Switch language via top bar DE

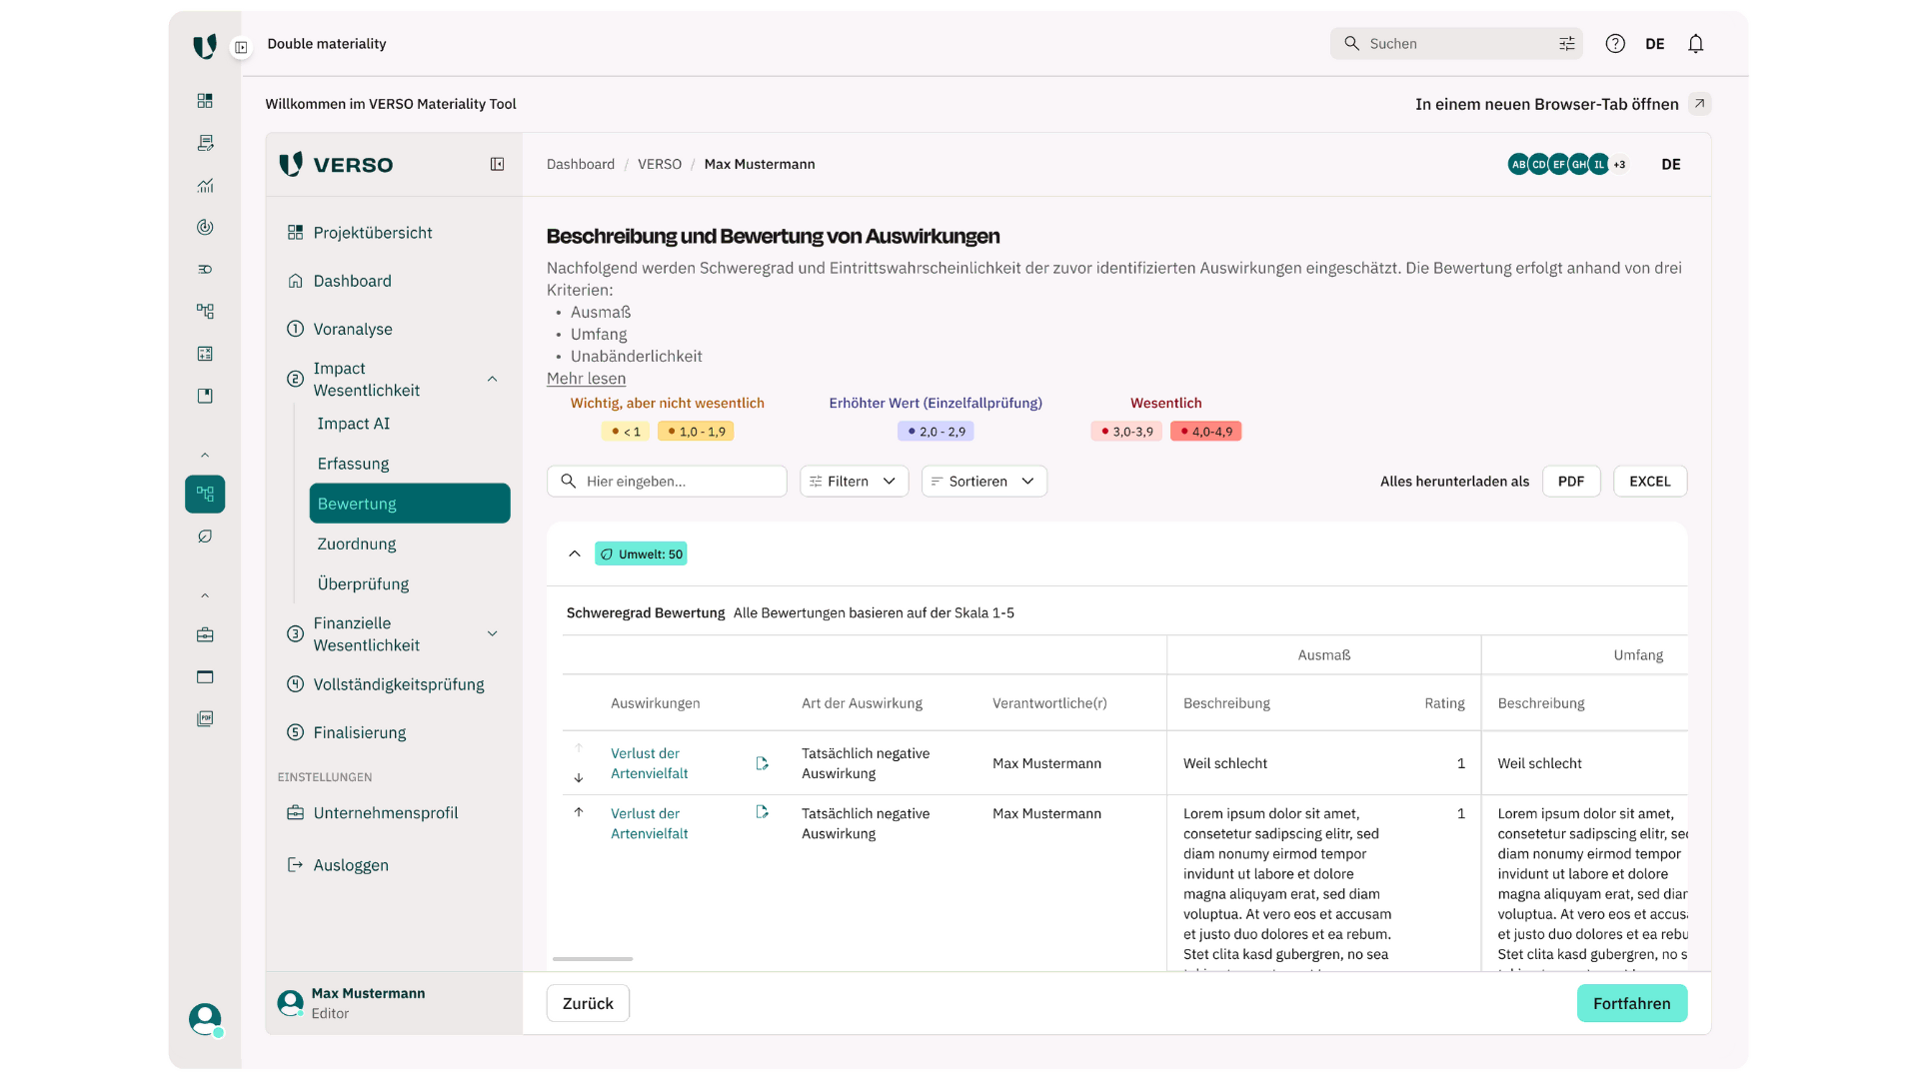[1655, 44]
